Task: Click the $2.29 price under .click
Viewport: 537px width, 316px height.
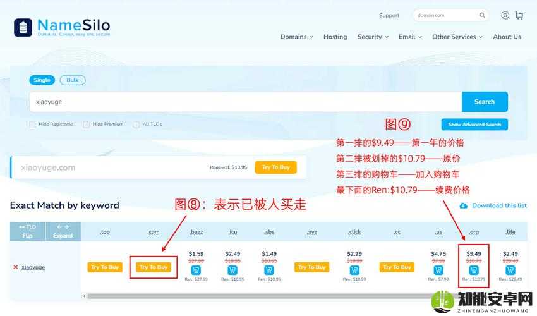Action: 354,254
